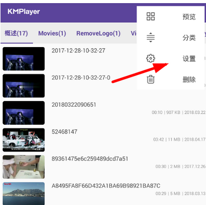Open thumbnail of video A8495FA8F66D432A1BA69B98921BA87C
Viewport: 206px width, 205px height.
tap(23, 194)
